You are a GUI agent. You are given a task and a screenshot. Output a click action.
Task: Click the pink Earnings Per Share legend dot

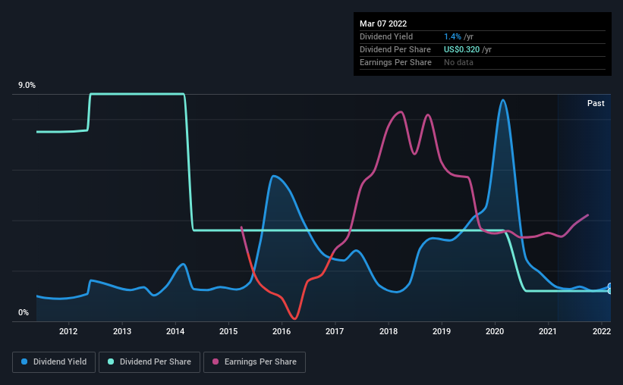(216, 362)
